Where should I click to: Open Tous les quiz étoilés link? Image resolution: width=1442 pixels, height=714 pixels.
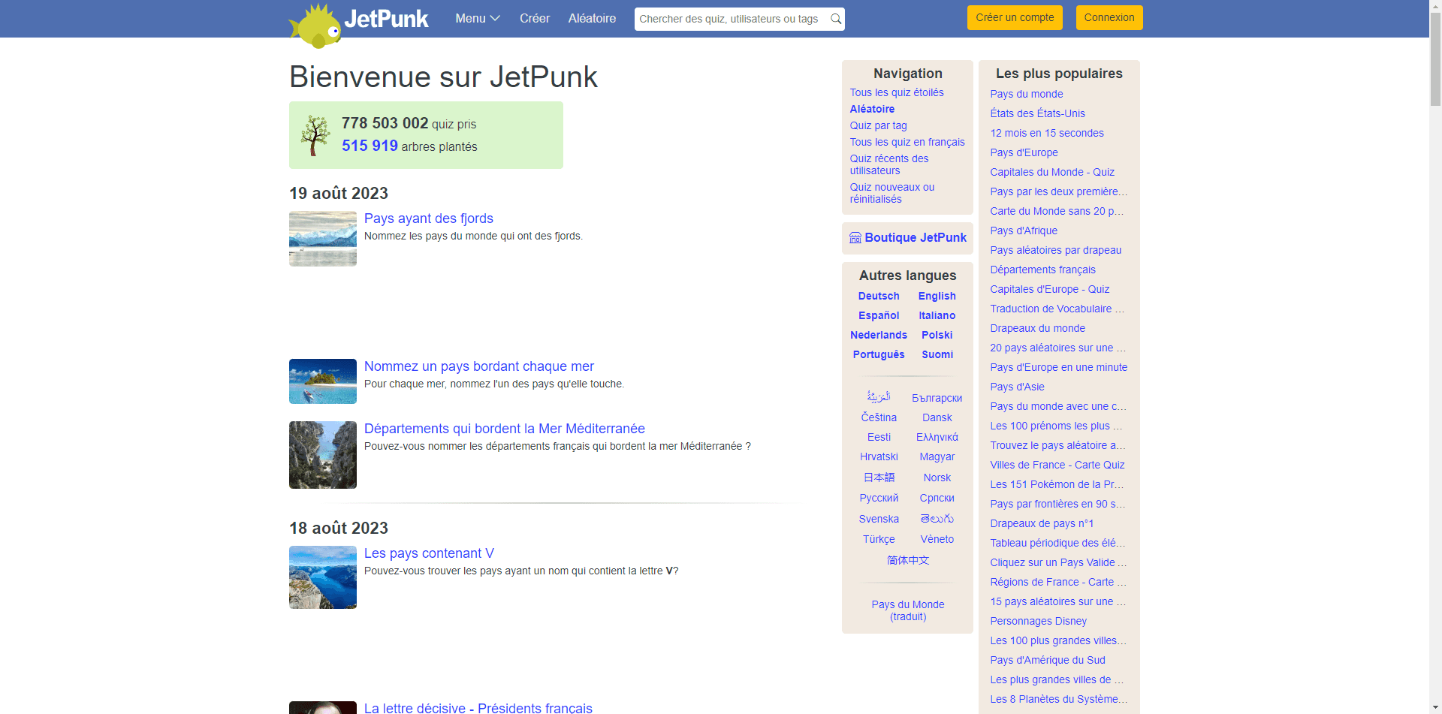click(x=896, y=92)
